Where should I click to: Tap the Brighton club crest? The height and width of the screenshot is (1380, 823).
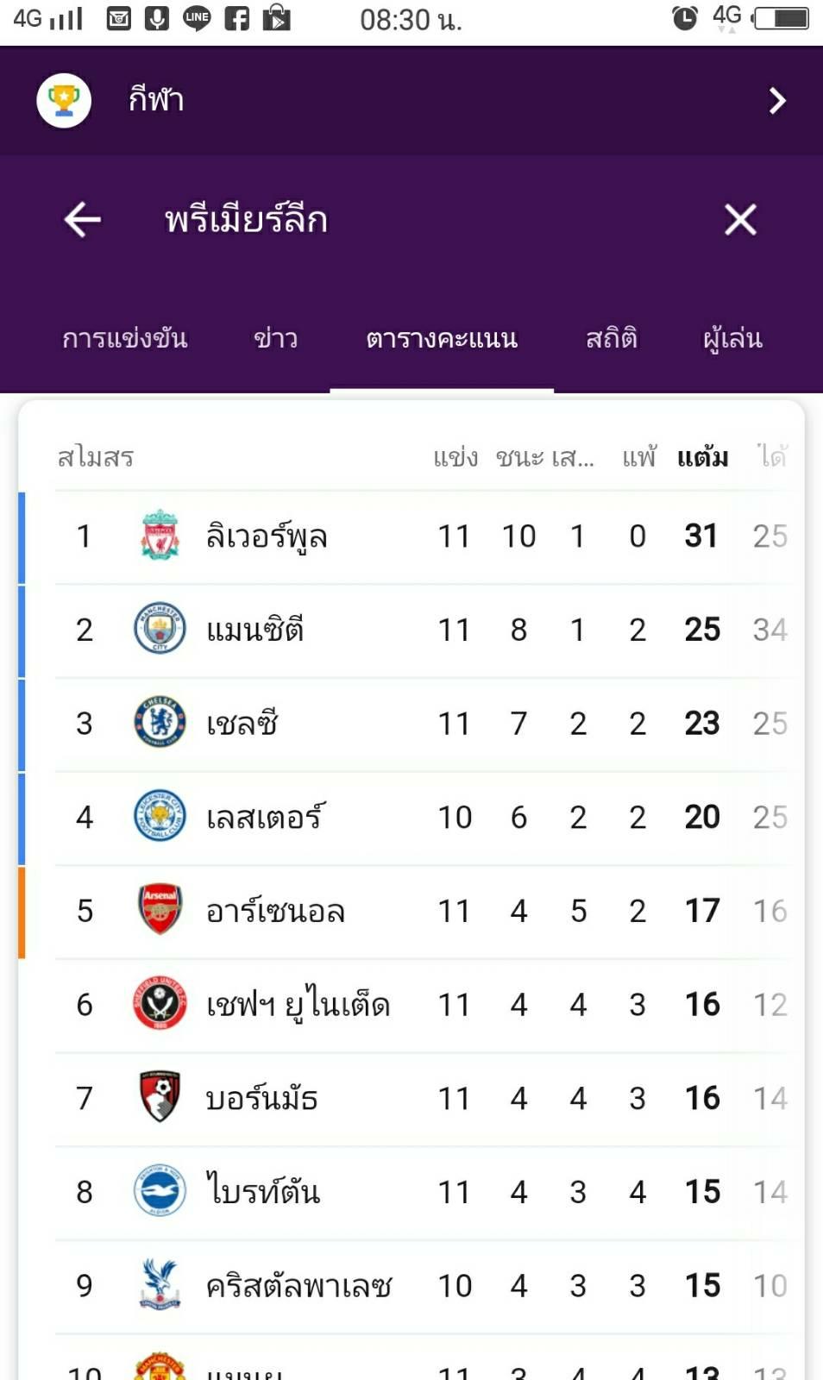(x=160, y=1191)
